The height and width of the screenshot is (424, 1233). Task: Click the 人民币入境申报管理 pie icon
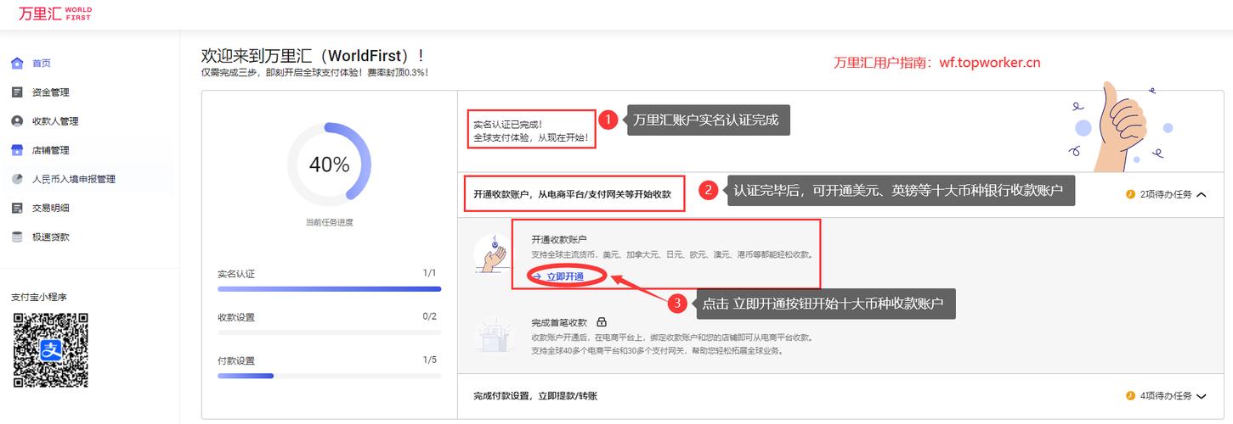tap(17, 179)
